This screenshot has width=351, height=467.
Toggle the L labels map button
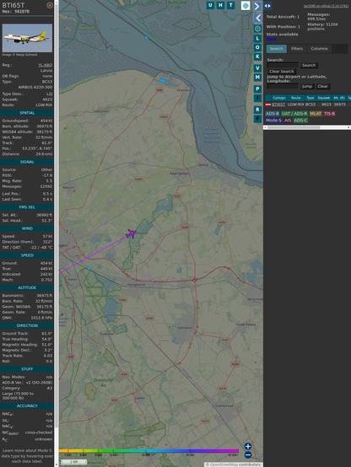[257, 39]
